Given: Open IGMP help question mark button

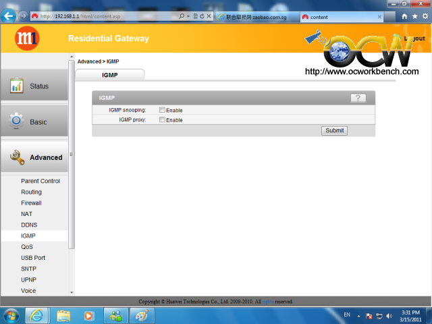Looking at the screenshot, I should [x=358, y=98].
